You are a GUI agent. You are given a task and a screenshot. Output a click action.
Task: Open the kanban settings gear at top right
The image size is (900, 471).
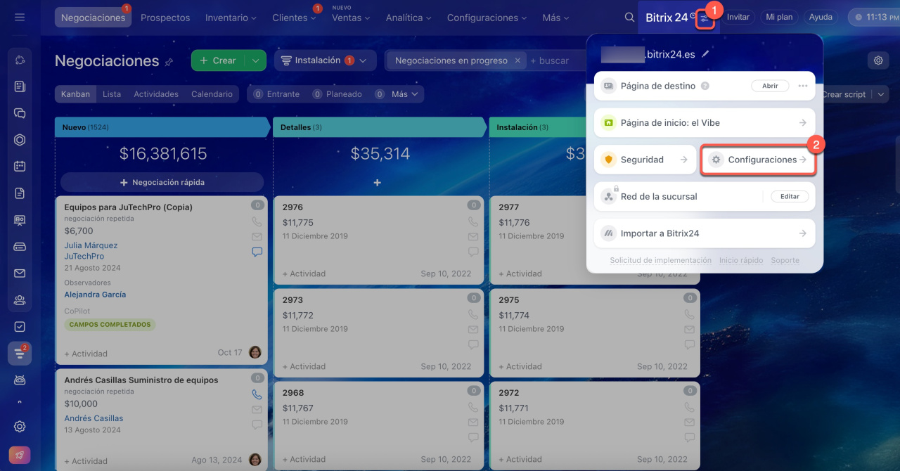[878, 60]
